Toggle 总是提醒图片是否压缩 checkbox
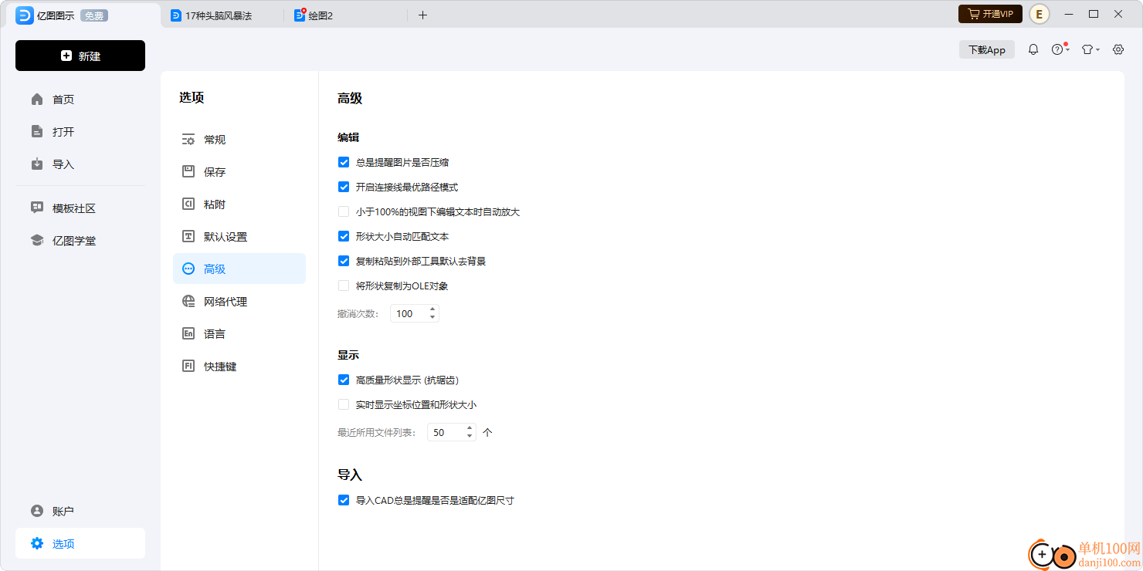The image size is (1143, 571). click(x=344, y=162)
